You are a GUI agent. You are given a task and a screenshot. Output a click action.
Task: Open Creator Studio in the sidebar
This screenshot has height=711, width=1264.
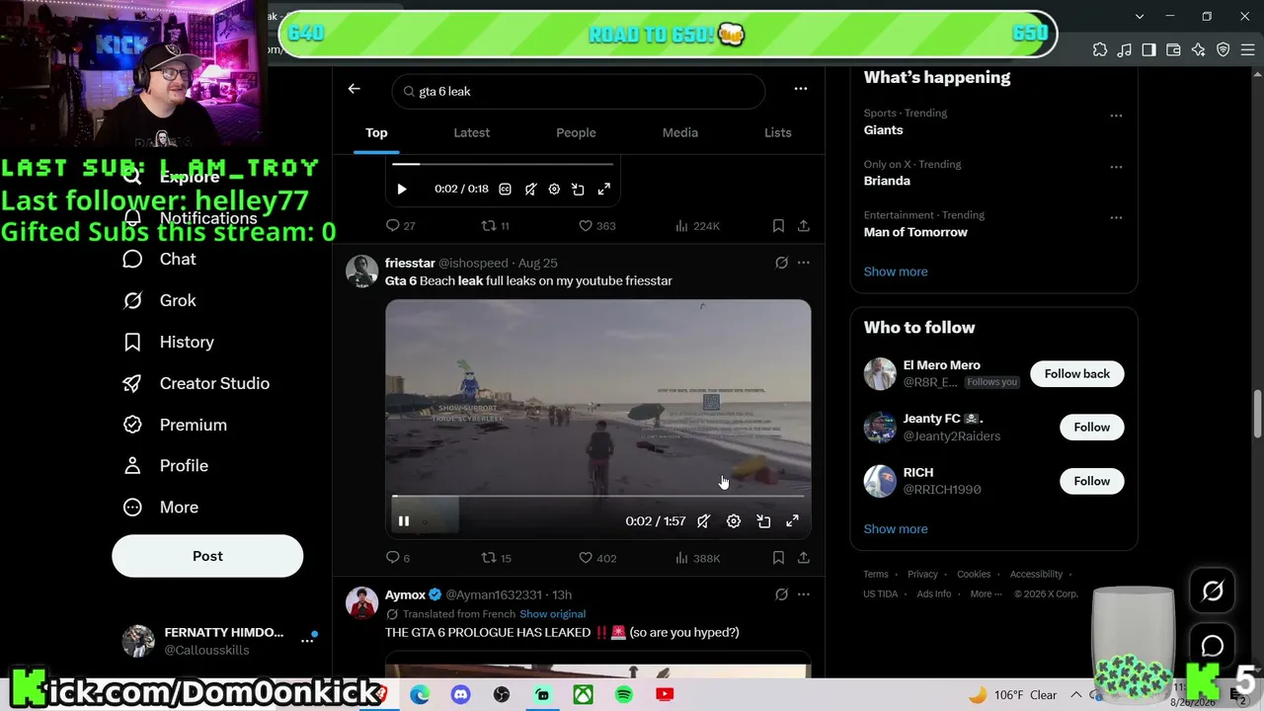click(x=196, y=383)
